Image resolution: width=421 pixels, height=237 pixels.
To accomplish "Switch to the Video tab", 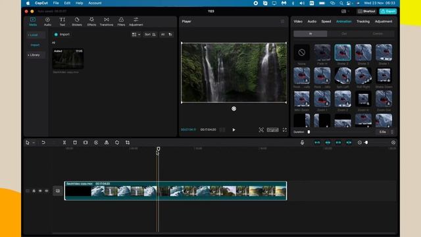I will (x=298, y=21).
